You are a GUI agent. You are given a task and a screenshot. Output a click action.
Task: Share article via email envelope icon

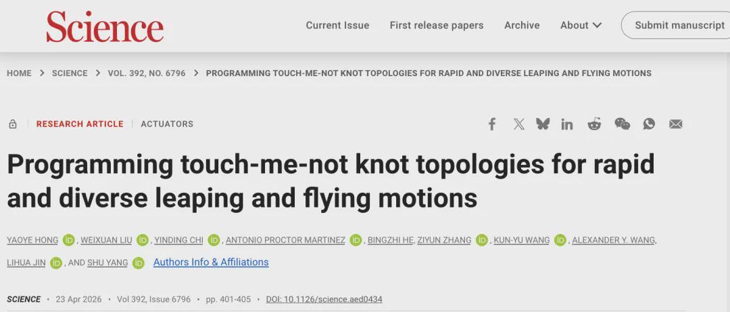coord(675,124)
